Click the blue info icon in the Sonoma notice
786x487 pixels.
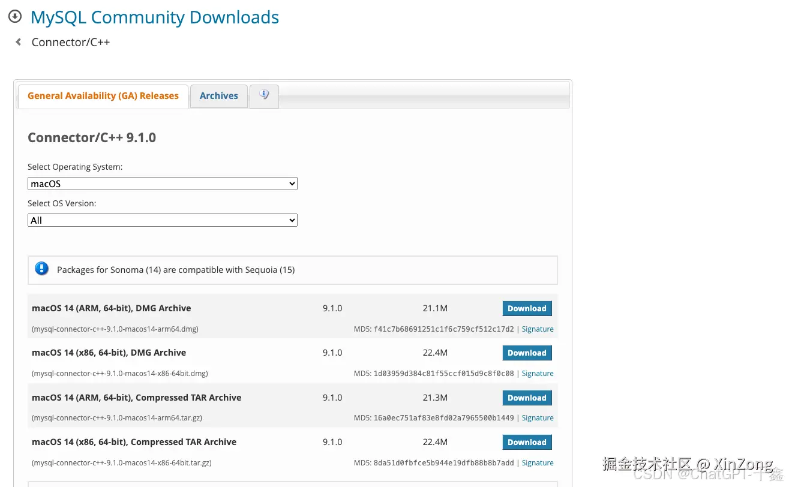[x=41, y=269]
